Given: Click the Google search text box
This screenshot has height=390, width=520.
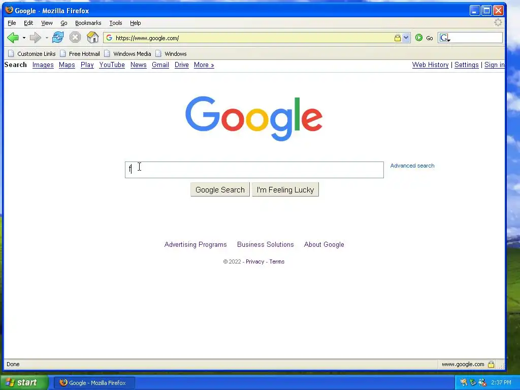Looking at the screenshot, I should pyautogui.click(x=254, y=170).
